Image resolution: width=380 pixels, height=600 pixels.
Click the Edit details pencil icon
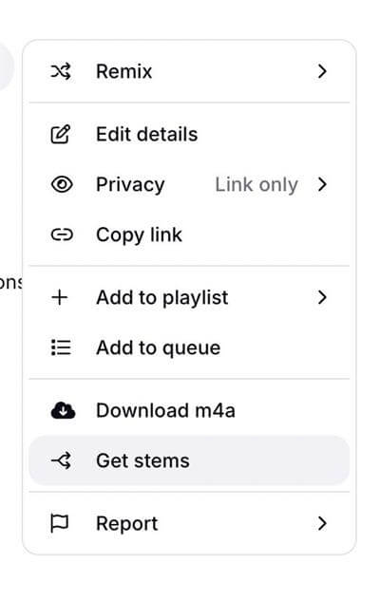point(61,134)
